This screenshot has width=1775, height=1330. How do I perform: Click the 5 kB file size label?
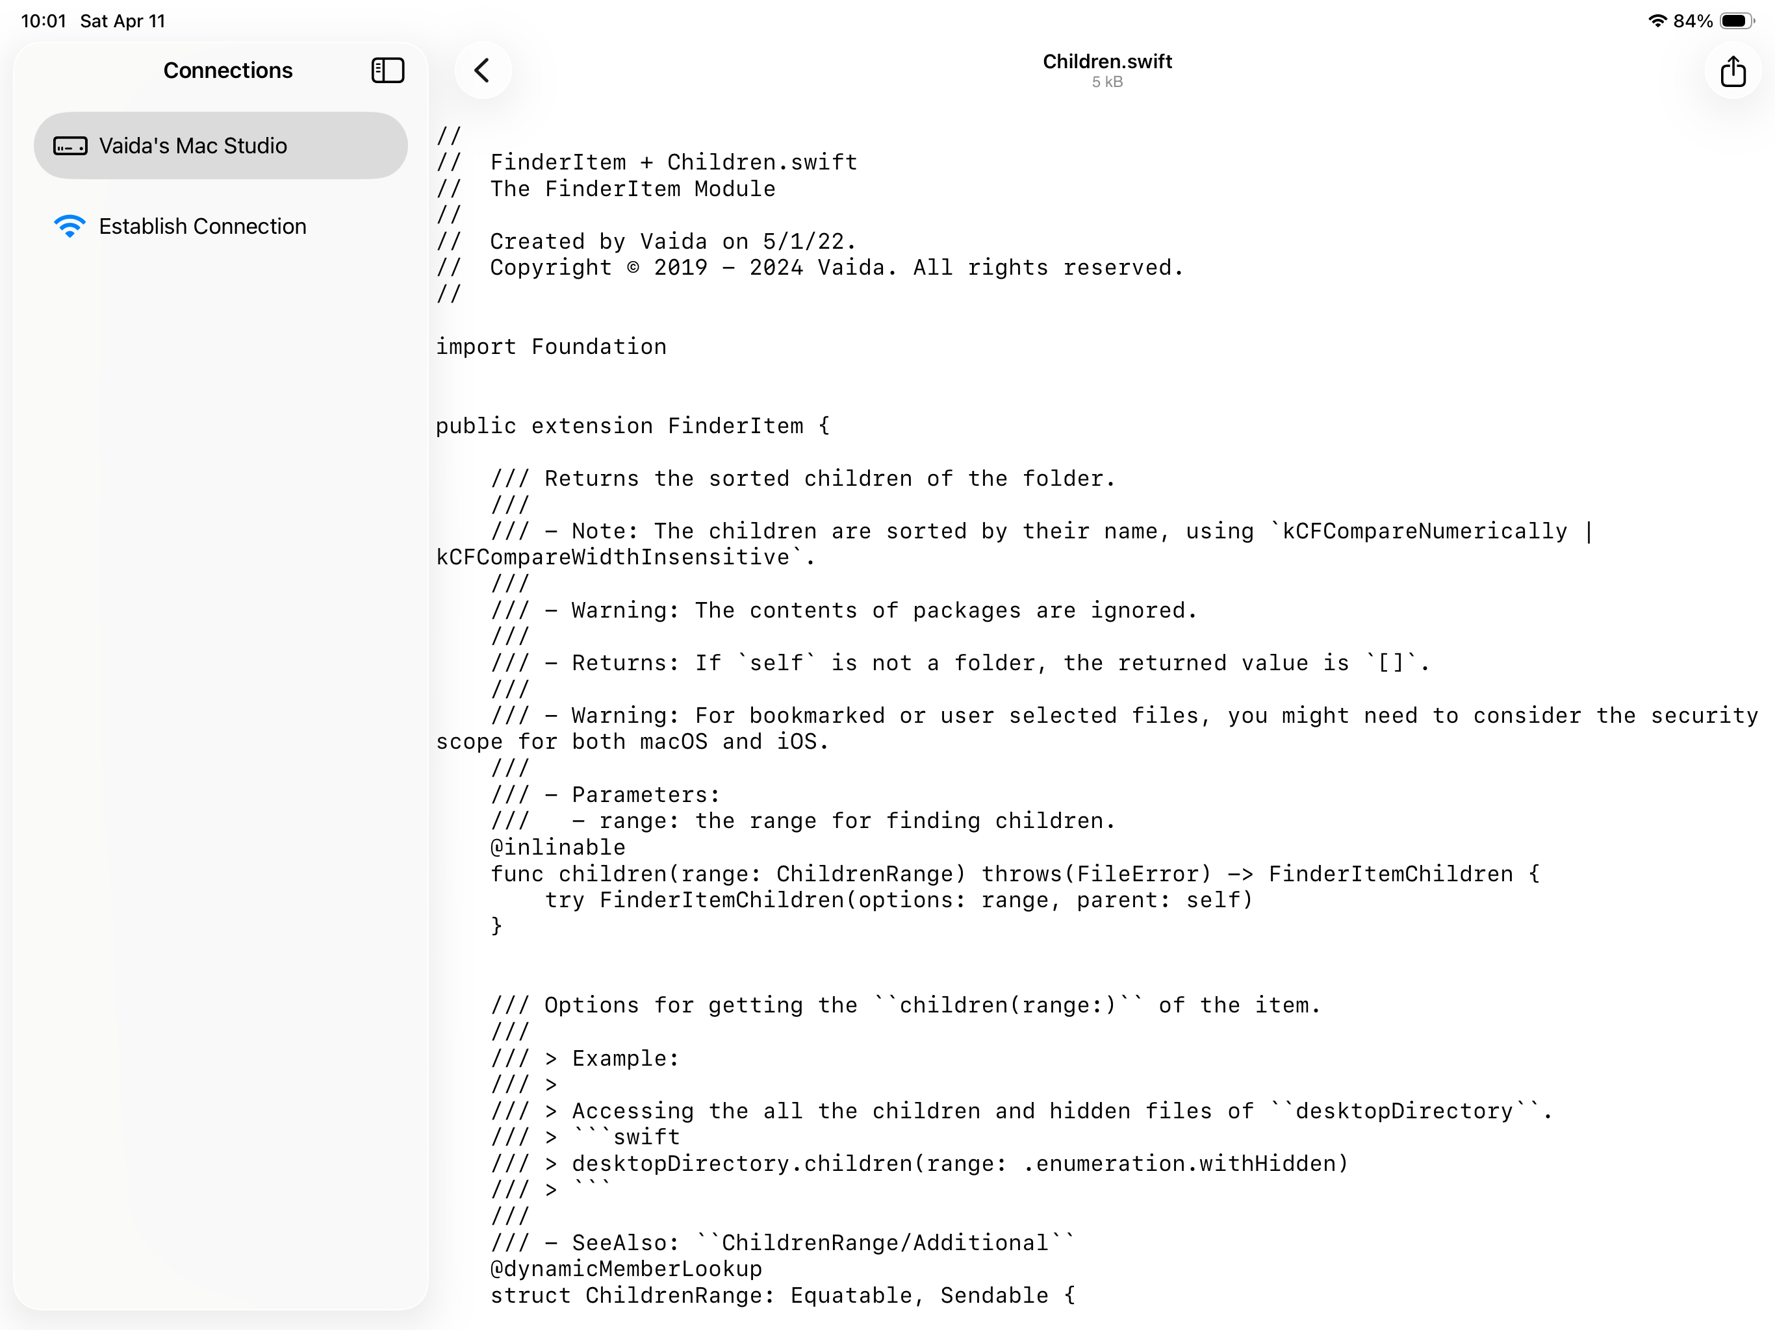(1106, 82)
